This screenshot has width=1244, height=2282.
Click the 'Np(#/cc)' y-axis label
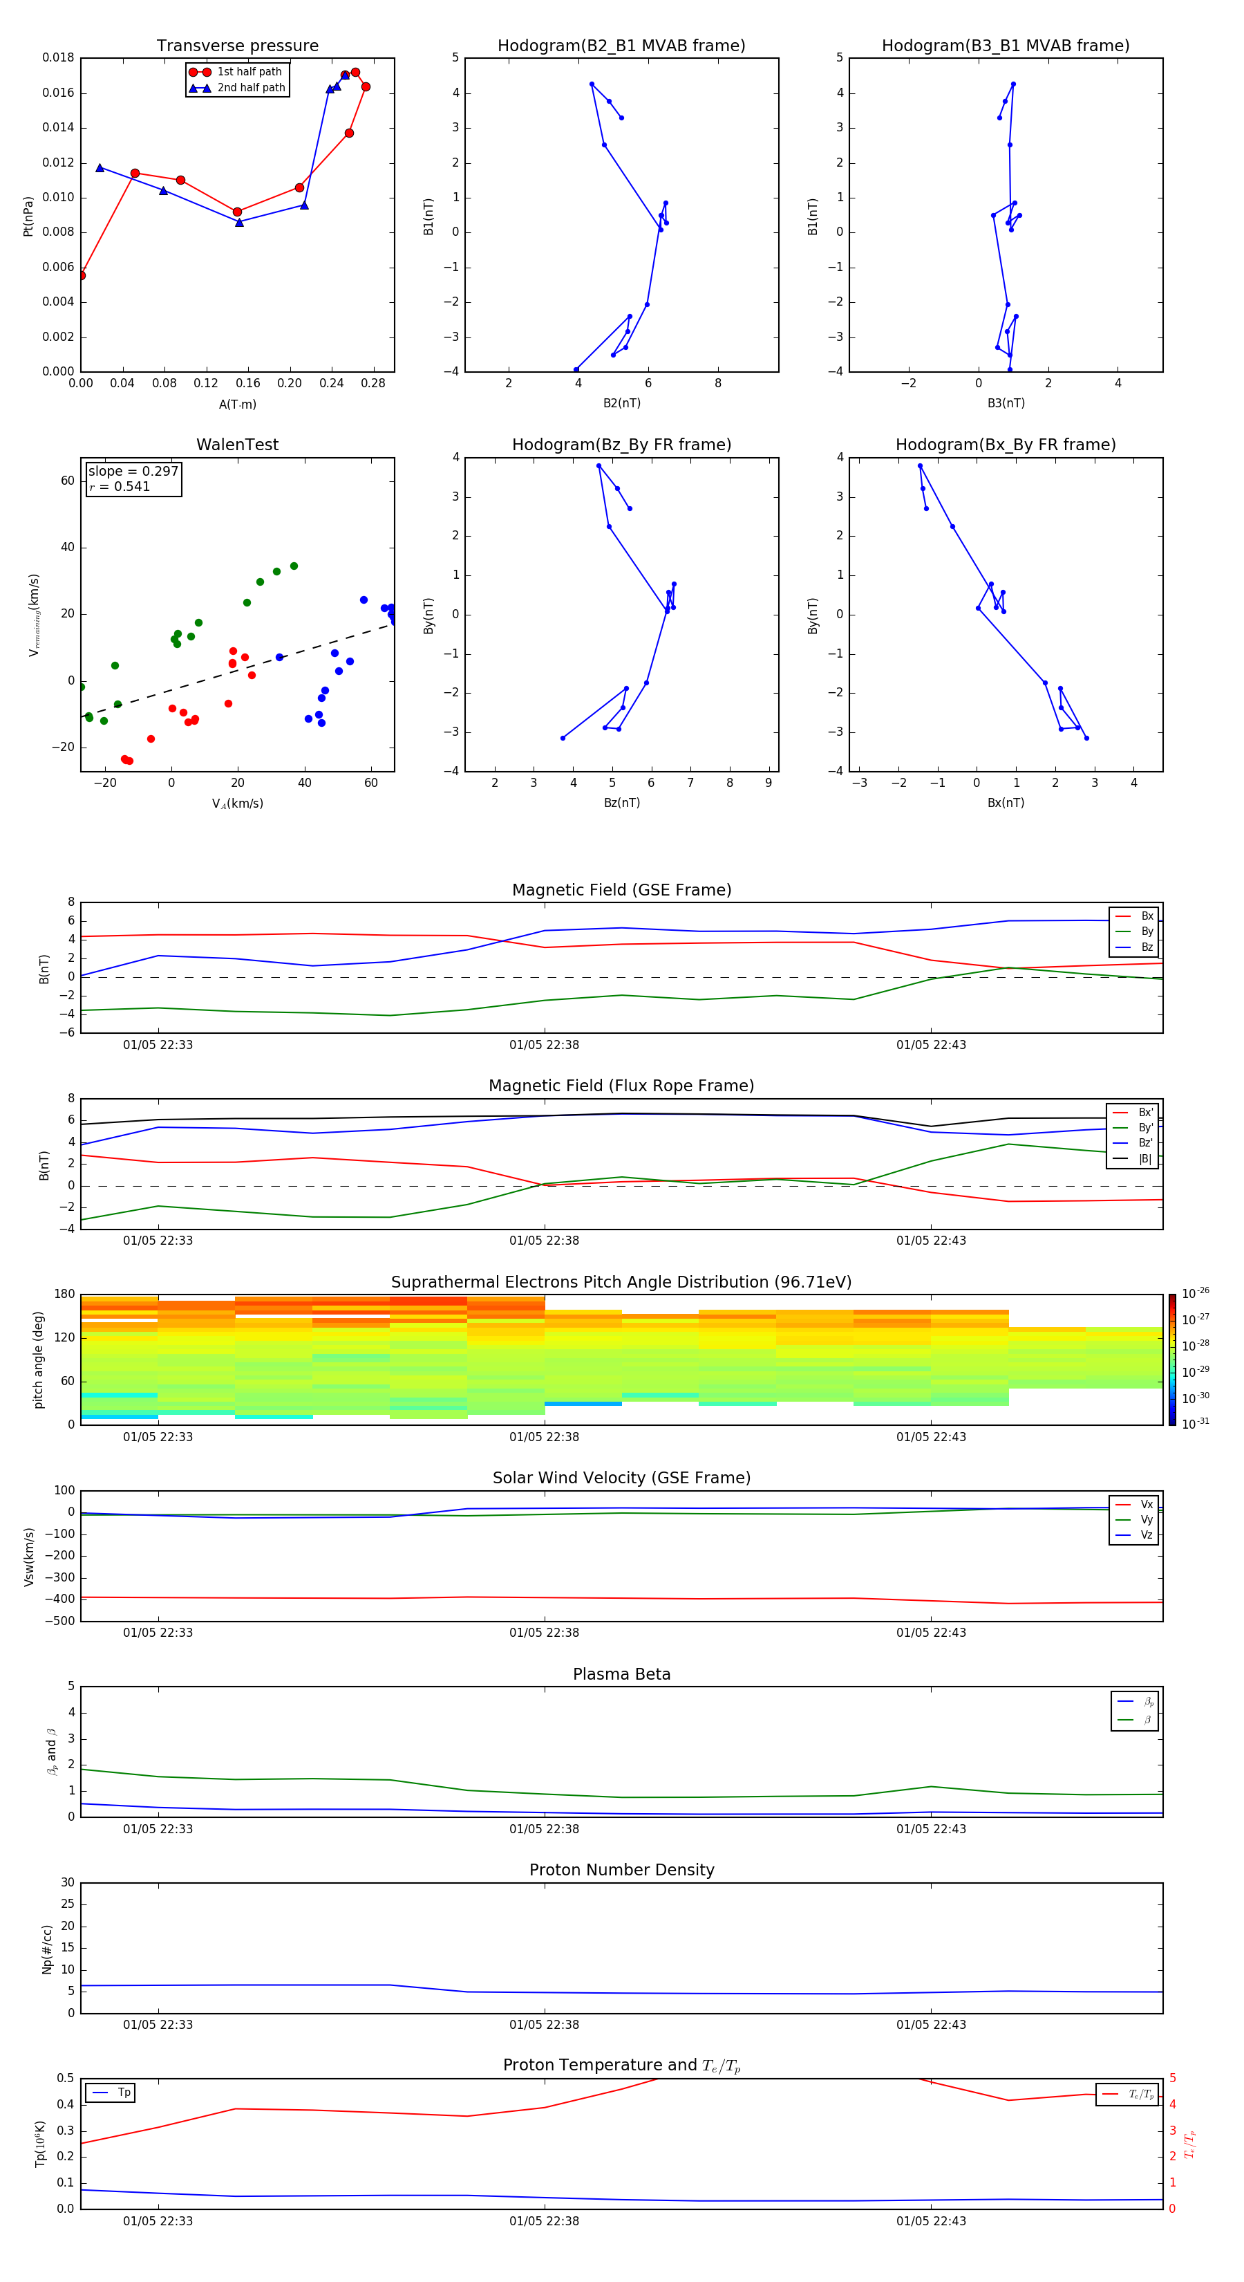47,1949
